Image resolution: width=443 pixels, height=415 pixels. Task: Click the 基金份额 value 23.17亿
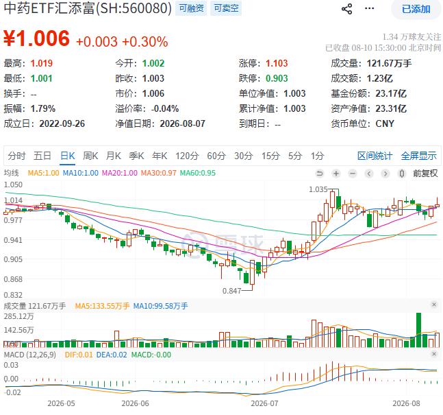point(391,93)
